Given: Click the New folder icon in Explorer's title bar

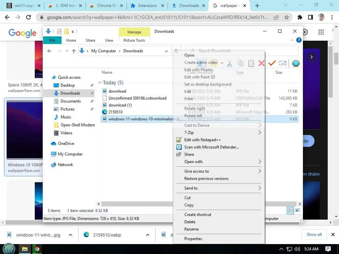Looking at the screenshot, I should point(67,31).
